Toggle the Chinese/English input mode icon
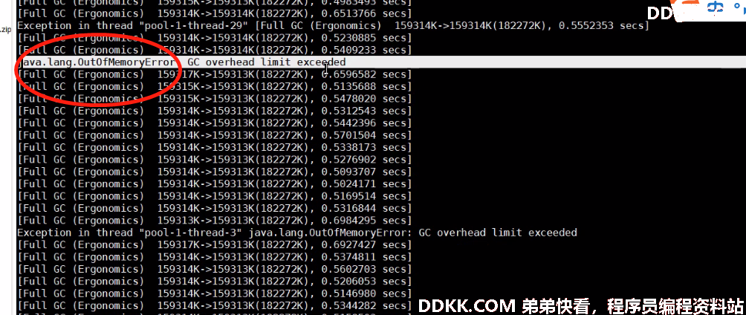Screen dimensions: 746x315 [715, 7]
